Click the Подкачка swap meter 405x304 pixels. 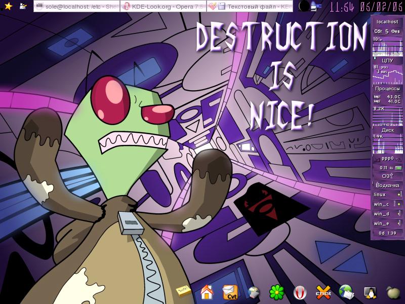pyautogui.click(x=387, y=185)
